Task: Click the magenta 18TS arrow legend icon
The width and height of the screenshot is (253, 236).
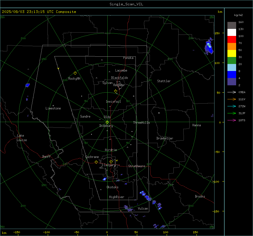Action: point(232,120)
